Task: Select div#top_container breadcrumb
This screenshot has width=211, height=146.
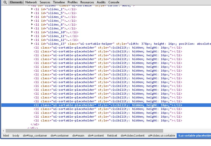Action: coord(35,136)
